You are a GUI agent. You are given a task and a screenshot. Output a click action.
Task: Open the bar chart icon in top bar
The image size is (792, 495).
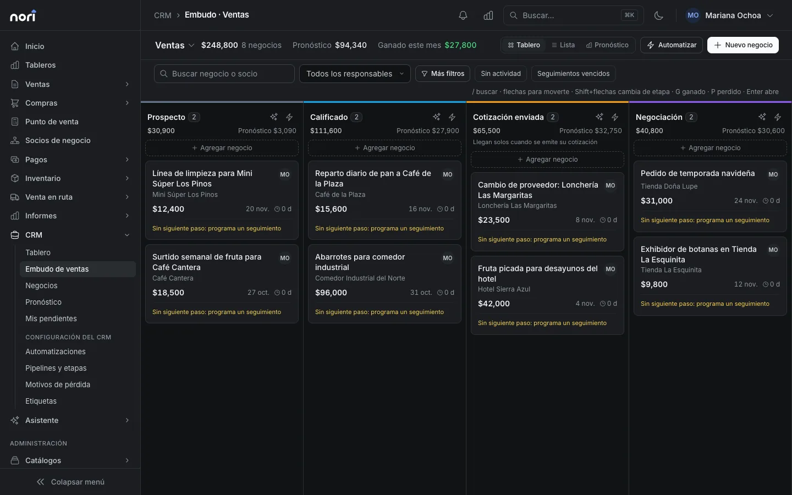tap(488, 15)
